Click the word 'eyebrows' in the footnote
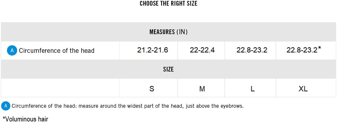This screenshot has height=122, width=337. 232,106
